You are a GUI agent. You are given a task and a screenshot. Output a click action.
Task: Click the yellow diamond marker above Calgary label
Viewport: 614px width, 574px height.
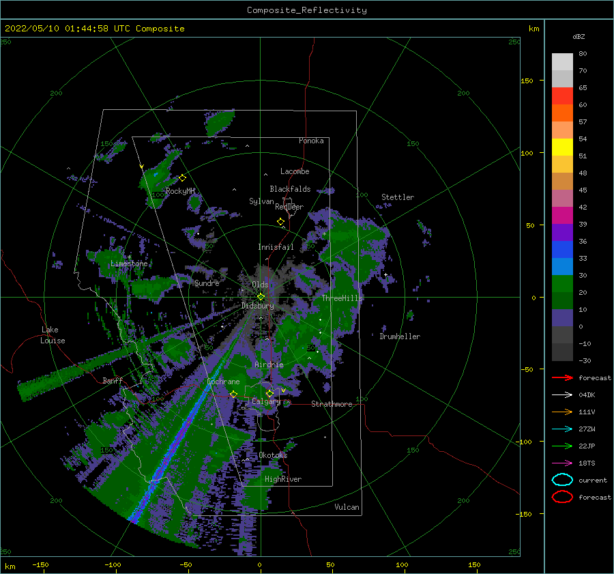[269, 393]
